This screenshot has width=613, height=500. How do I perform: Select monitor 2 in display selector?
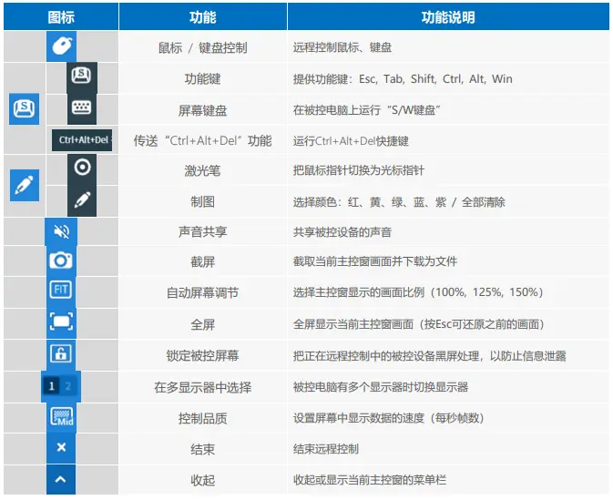68,386
